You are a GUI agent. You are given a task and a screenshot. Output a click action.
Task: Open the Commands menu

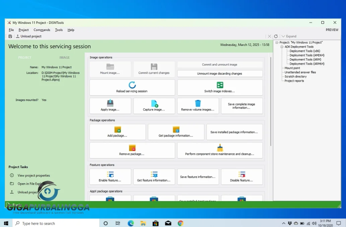tap(42, 30)
